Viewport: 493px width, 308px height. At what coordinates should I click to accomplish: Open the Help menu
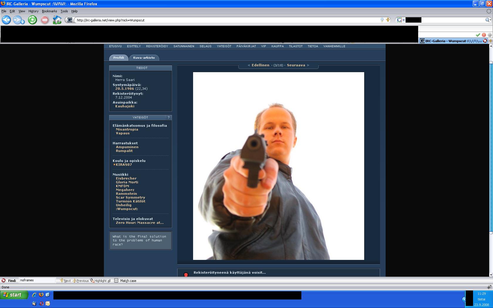pos(75,11)
